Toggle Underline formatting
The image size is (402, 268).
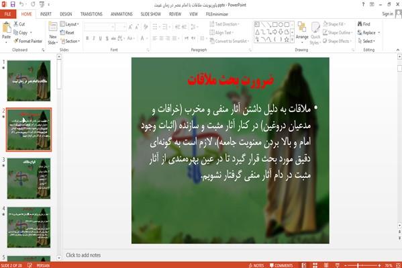(100, 38)
